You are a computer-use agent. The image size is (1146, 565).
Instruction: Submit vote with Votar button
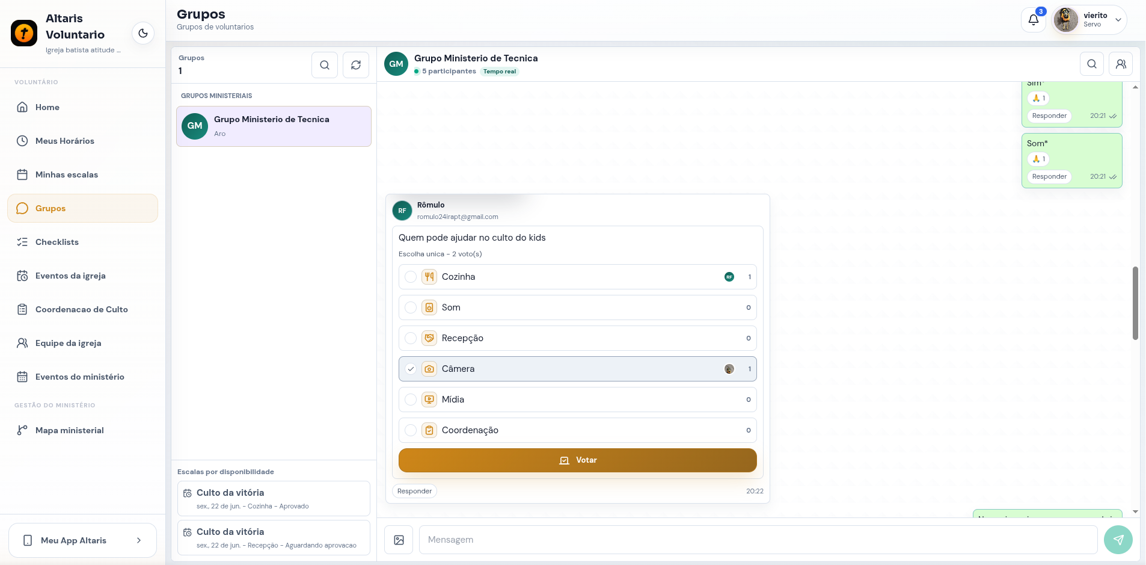pyautogui.click(x=577, y=460)
